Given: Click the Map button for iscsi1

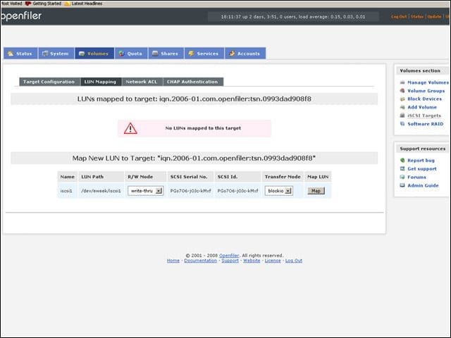Looking at the screenshot, I should (x=316, y=191).
